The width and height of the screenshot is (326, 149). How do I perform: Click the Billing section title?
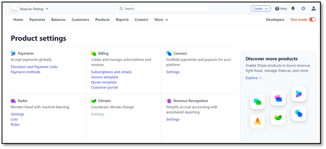click(x=103, y=53)
